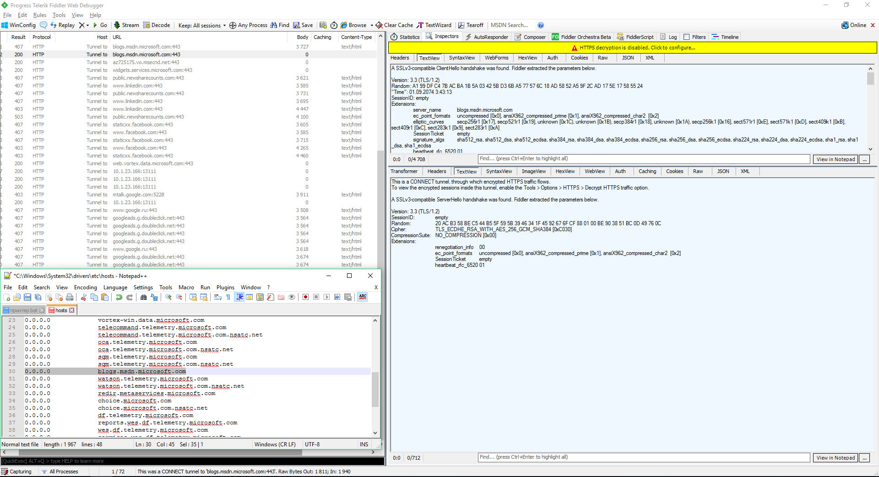This screenshot has width=879, height=477.
Task: Toggle word wrap in Notepad++
Action: [x=218, y=297]
